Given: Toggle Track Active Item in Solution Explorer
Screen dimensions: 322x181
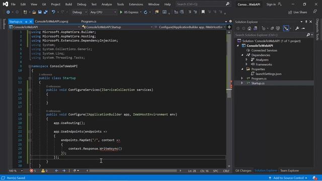Looking at the screenshot, I should pyautogui.click(x=286, y=29).
